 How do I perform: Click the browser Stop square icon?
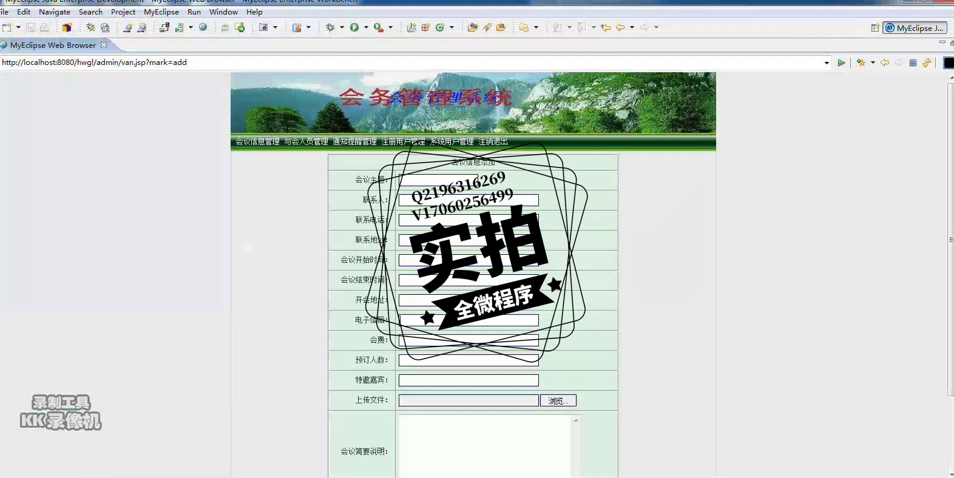[x=913, y=62]
